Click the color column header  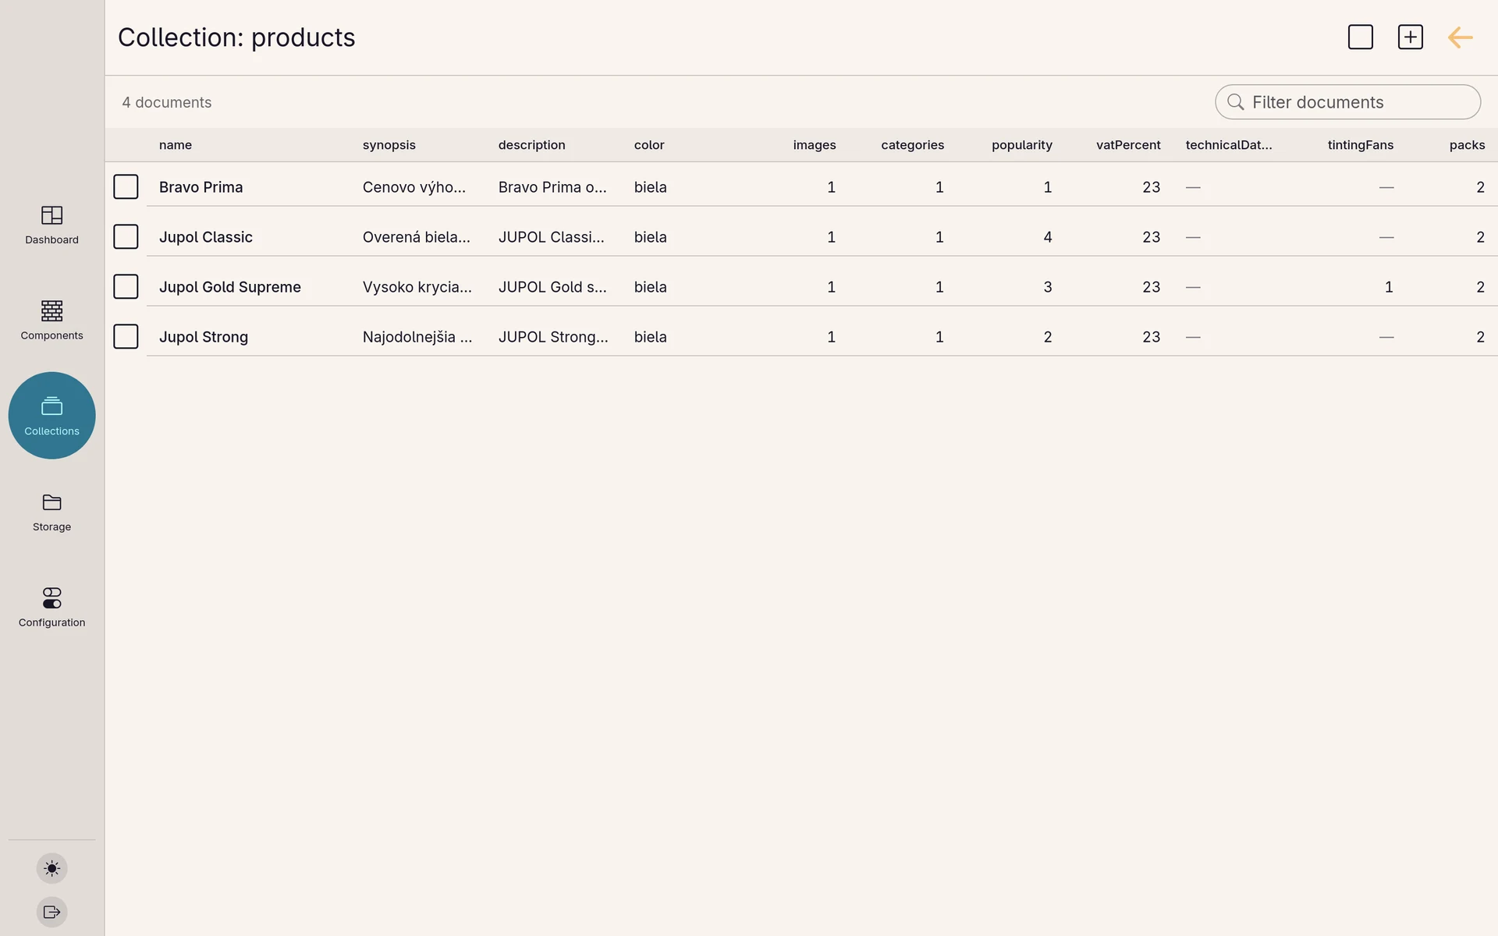(649, 145)
